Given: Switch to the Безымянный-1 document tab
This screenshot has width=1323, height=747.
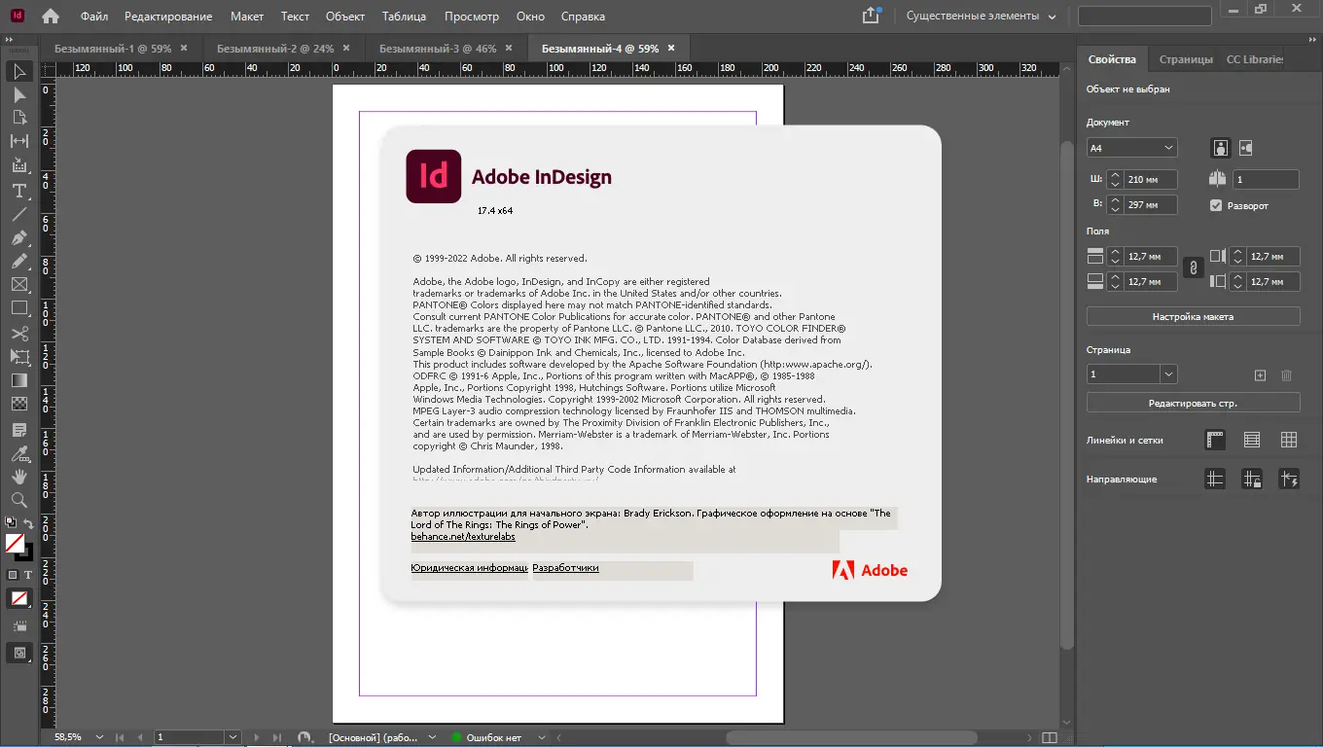Looking at the screenshot, I should (x=113, y=48).
